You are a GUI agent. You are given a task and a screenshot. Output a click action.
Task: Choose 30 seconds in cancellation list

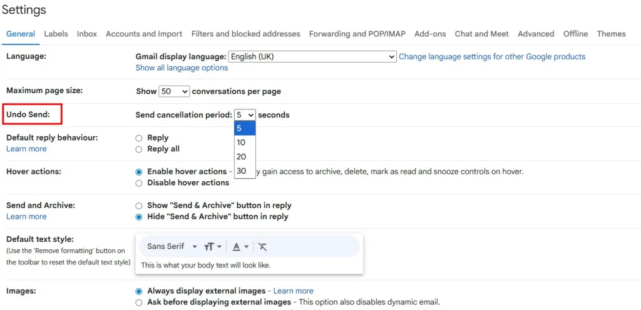(245, 171)
